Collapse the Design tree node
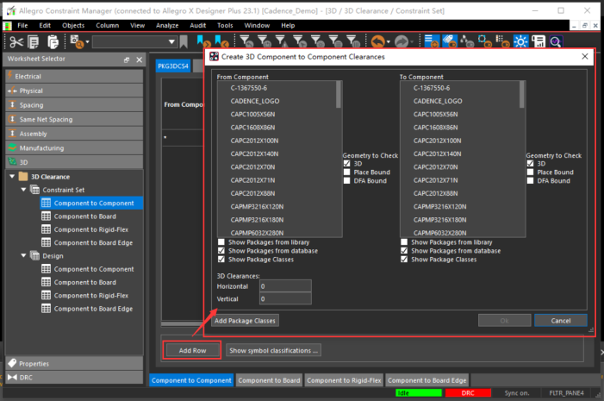Screen dimensions: 604x401 [23, 255]
